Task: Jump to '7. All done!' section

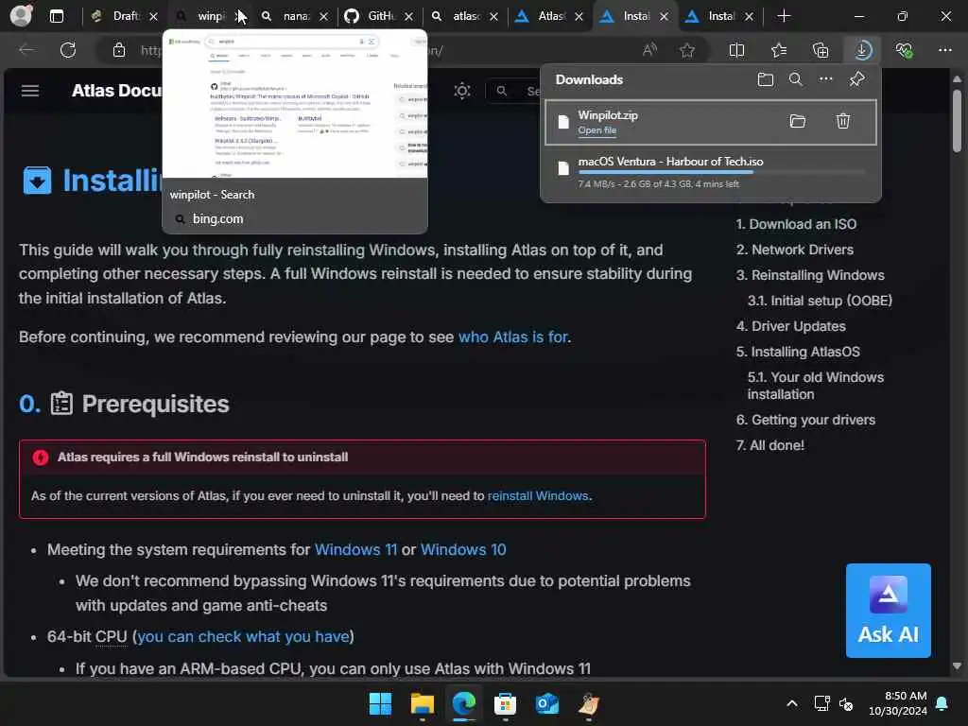Action: pos(769,445)
